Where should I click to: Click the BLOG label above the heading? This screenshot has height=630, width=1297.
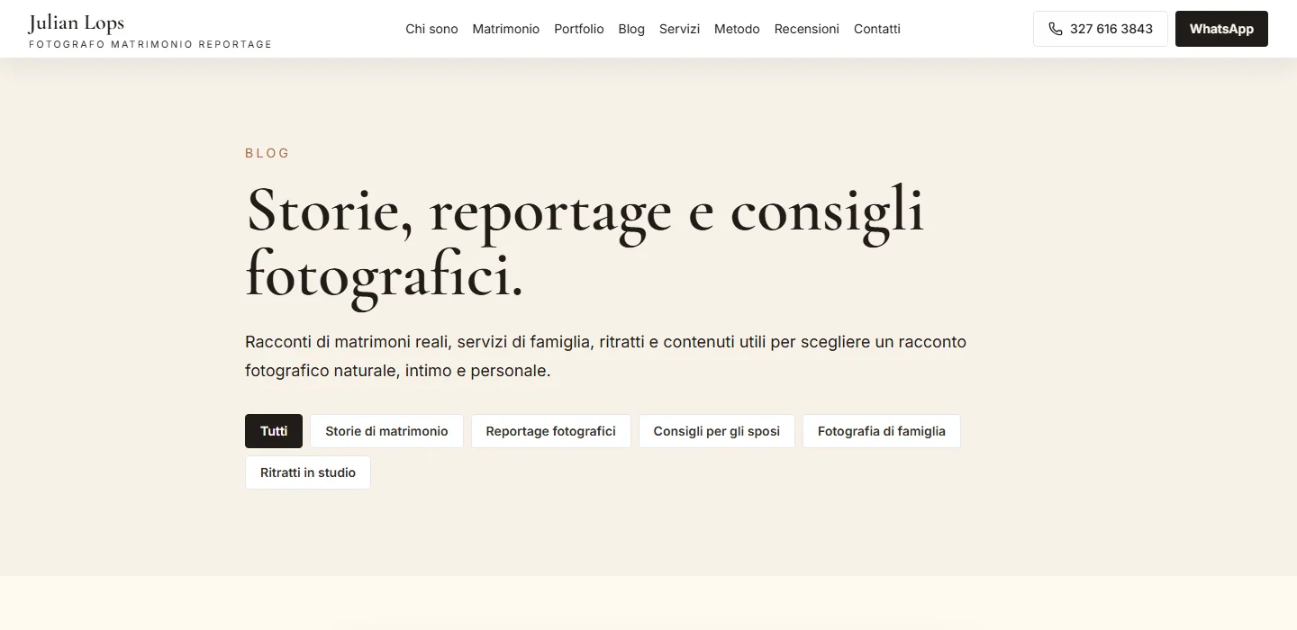click(x=268, y=153)
